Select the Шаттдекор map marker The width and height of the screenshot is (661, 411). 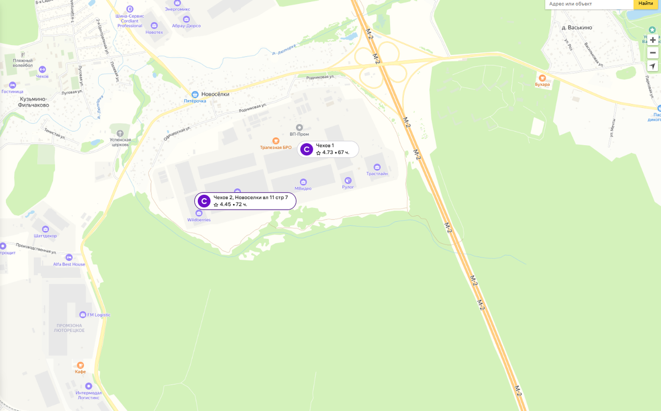pyautogui.click(x=45, y=229)
